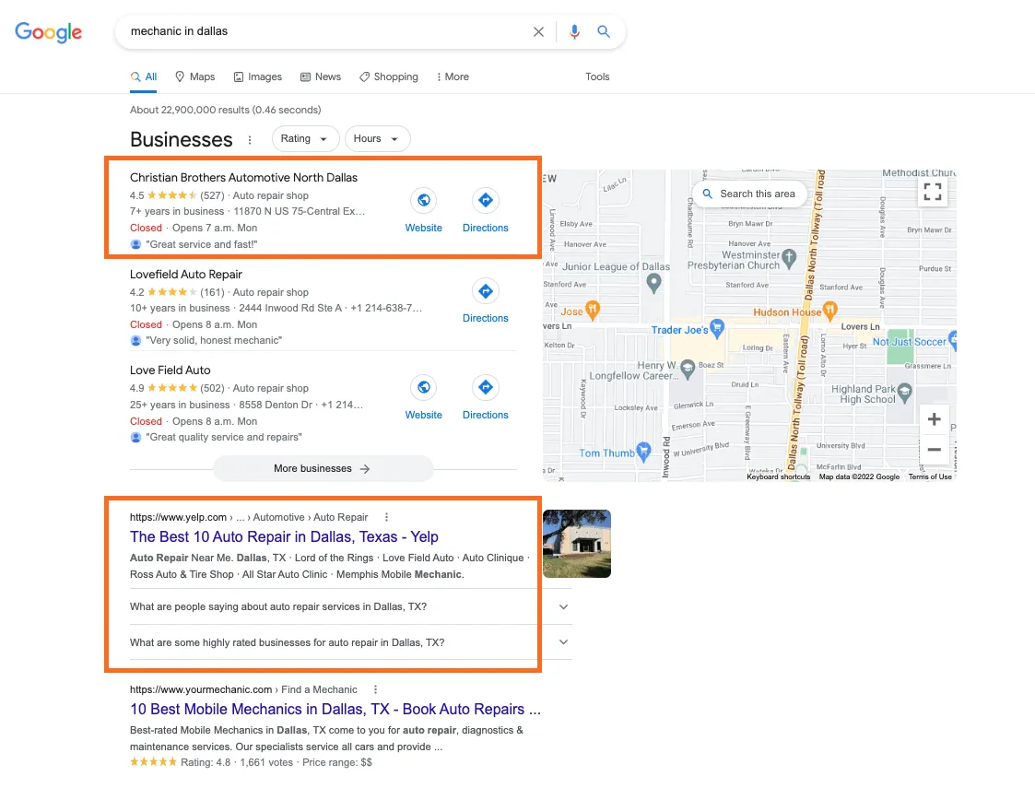The height and width of the screenshot is (788, 1035).
Task: Open Christian Brothers Automotive website globe icon
Action: [424, 200]
